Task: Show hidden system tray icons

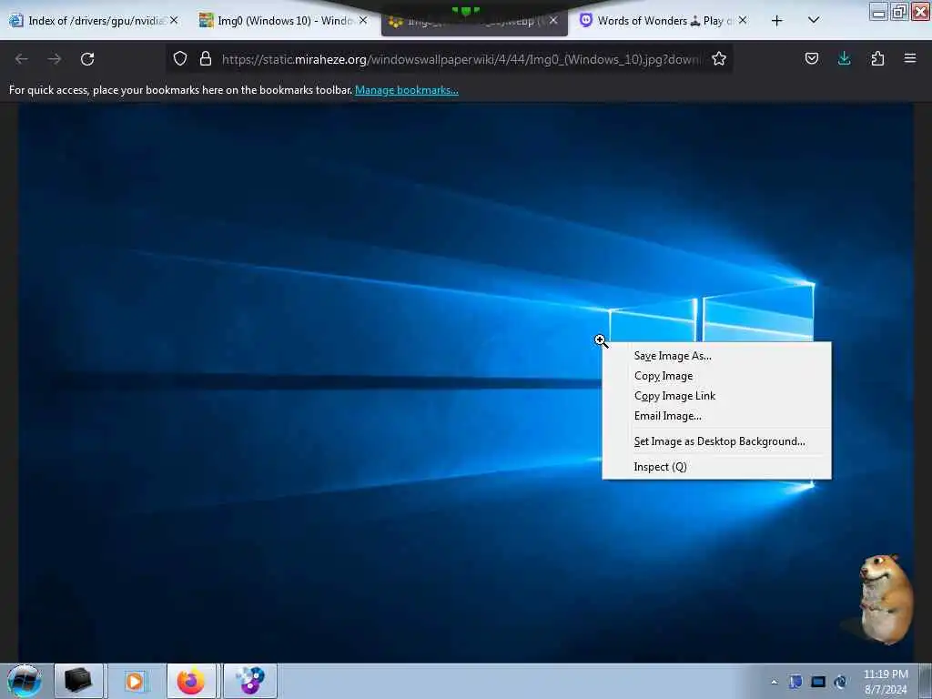Action: [774, 683]
